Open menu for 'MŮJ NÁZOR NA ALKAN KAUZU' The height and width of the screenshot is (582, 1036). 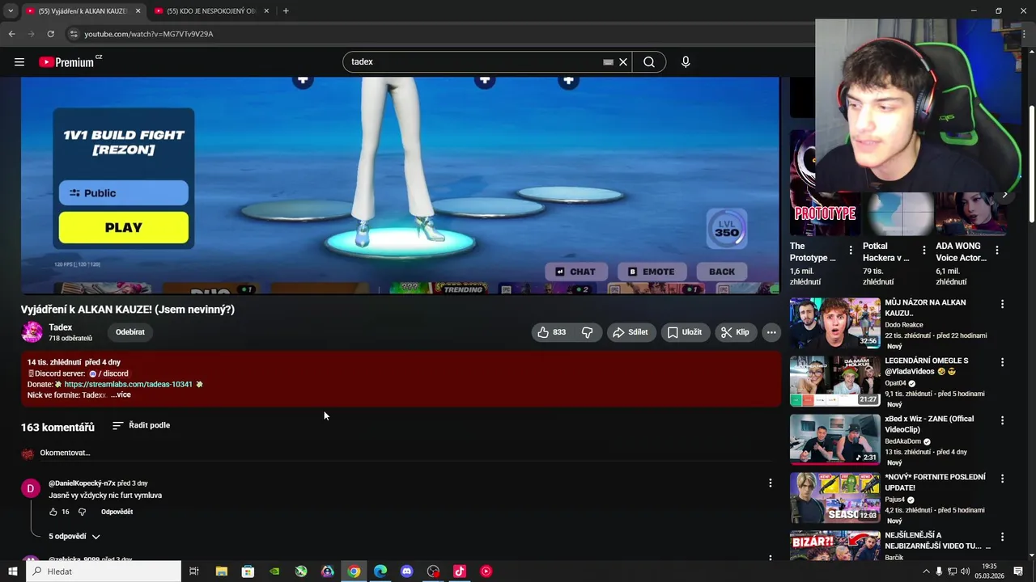pos(1002,304)
